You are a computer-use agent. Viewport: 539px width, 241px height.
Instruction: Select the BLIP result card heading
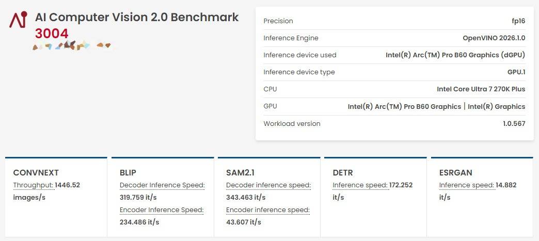(128, 172)
